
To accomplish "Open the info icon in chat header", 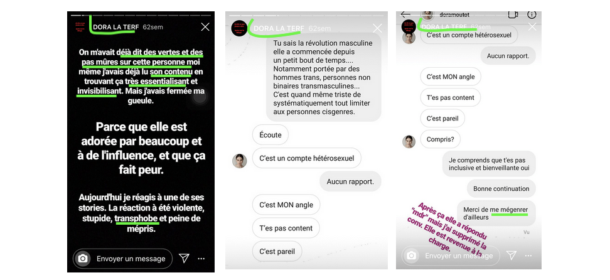I will pyautogui.click(x=532, y=15).
